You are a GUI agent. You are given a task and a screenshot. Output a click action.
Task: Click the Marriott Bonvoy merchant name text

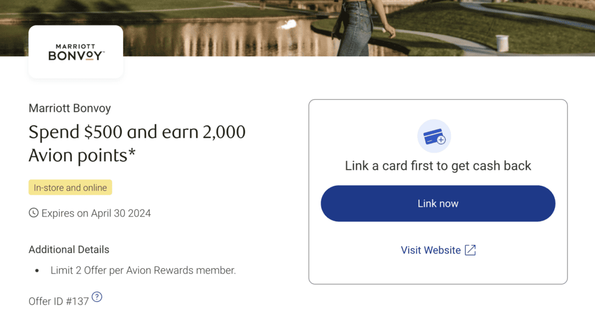70,108
